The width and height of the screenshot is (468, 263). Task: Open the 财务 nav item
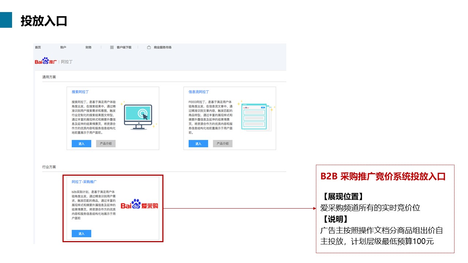(x=88, y=47)
